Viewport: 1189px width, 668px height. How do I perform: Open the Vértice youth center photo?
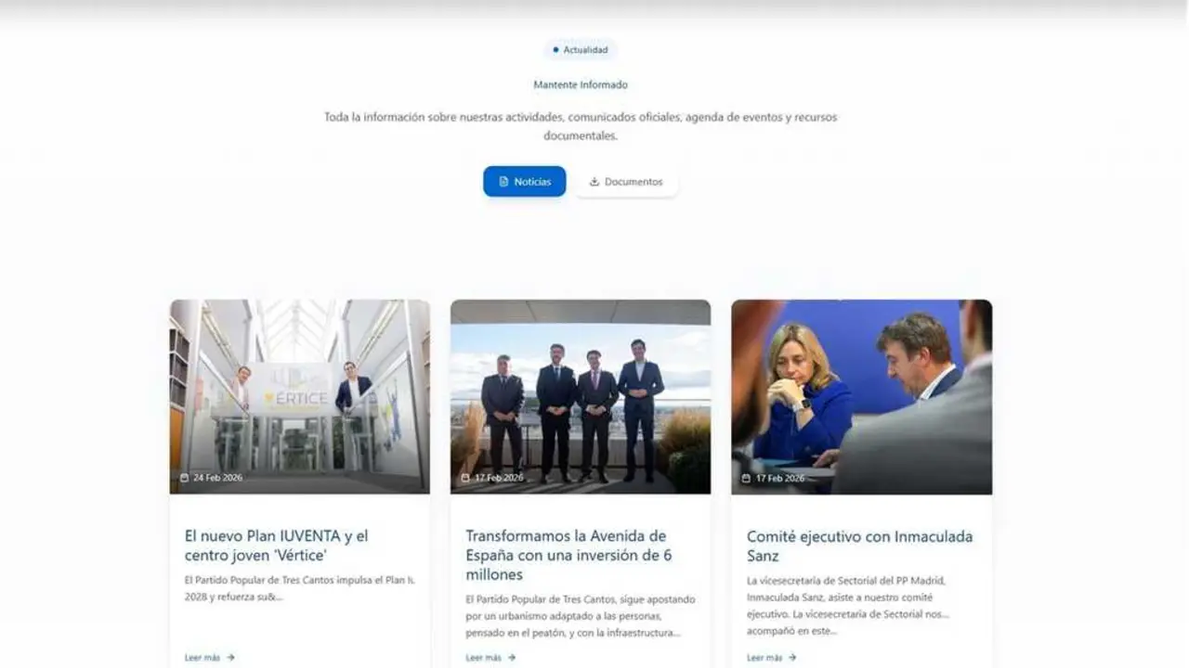(x=300, y=396)
